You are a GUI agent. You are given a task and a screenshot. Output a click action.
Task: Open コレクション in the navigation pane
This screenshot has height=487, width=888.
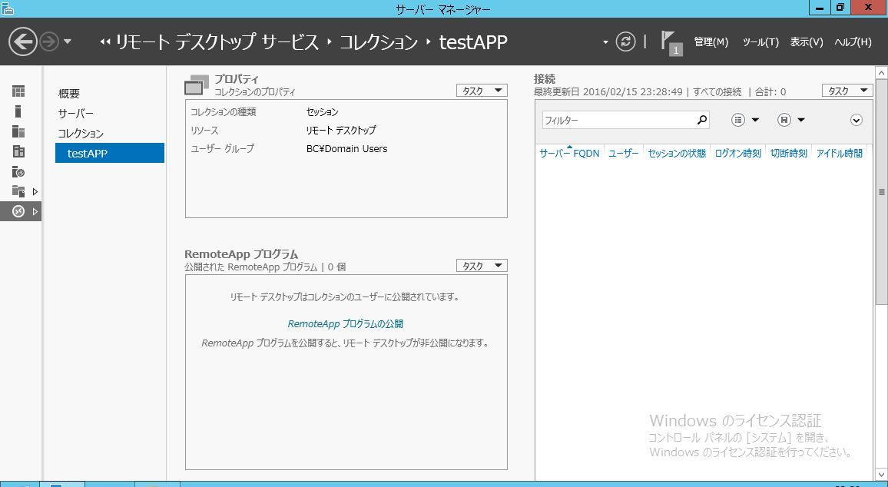pyautogui.click(x=81, y=133)
